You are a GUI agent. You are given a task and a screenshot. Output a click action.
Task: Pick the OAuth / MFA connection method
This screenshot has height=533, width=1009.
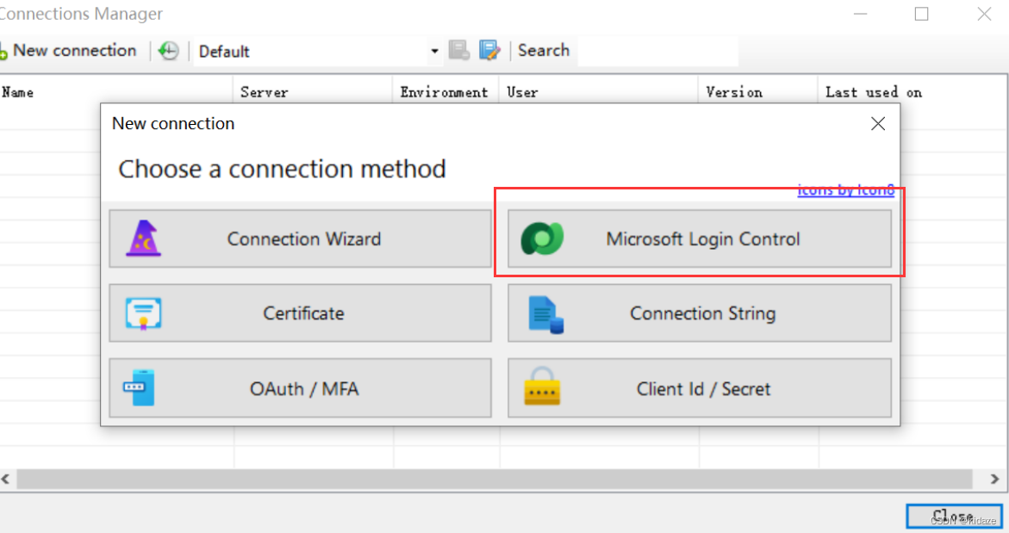coord(300,387)
